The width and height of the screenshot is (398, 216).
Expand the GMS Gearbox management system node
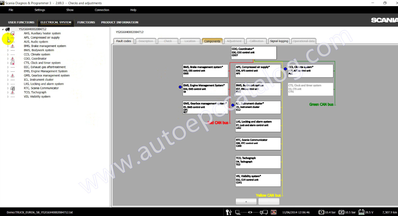[8, 76]
